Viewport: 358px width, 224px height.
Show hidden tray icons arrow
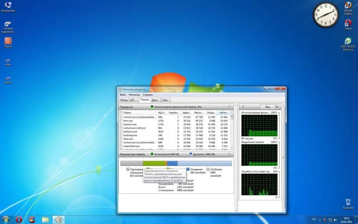320,220
